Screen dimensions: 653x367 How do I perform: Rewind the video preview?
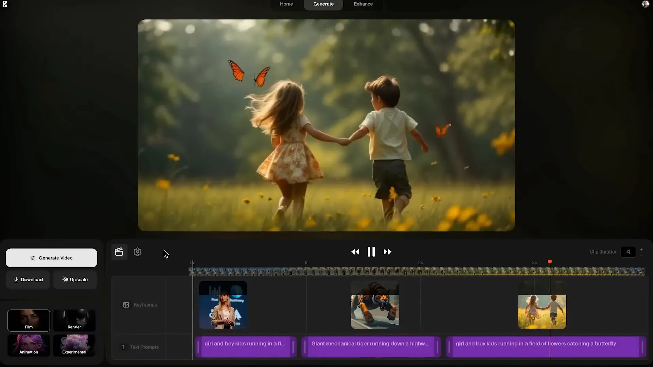355,252
